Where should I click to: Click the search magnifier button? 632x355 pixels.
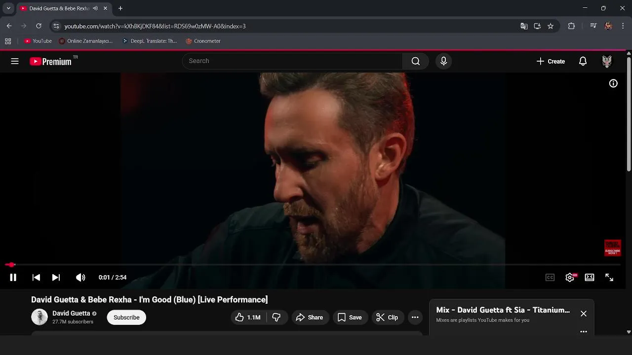[416, 61]
